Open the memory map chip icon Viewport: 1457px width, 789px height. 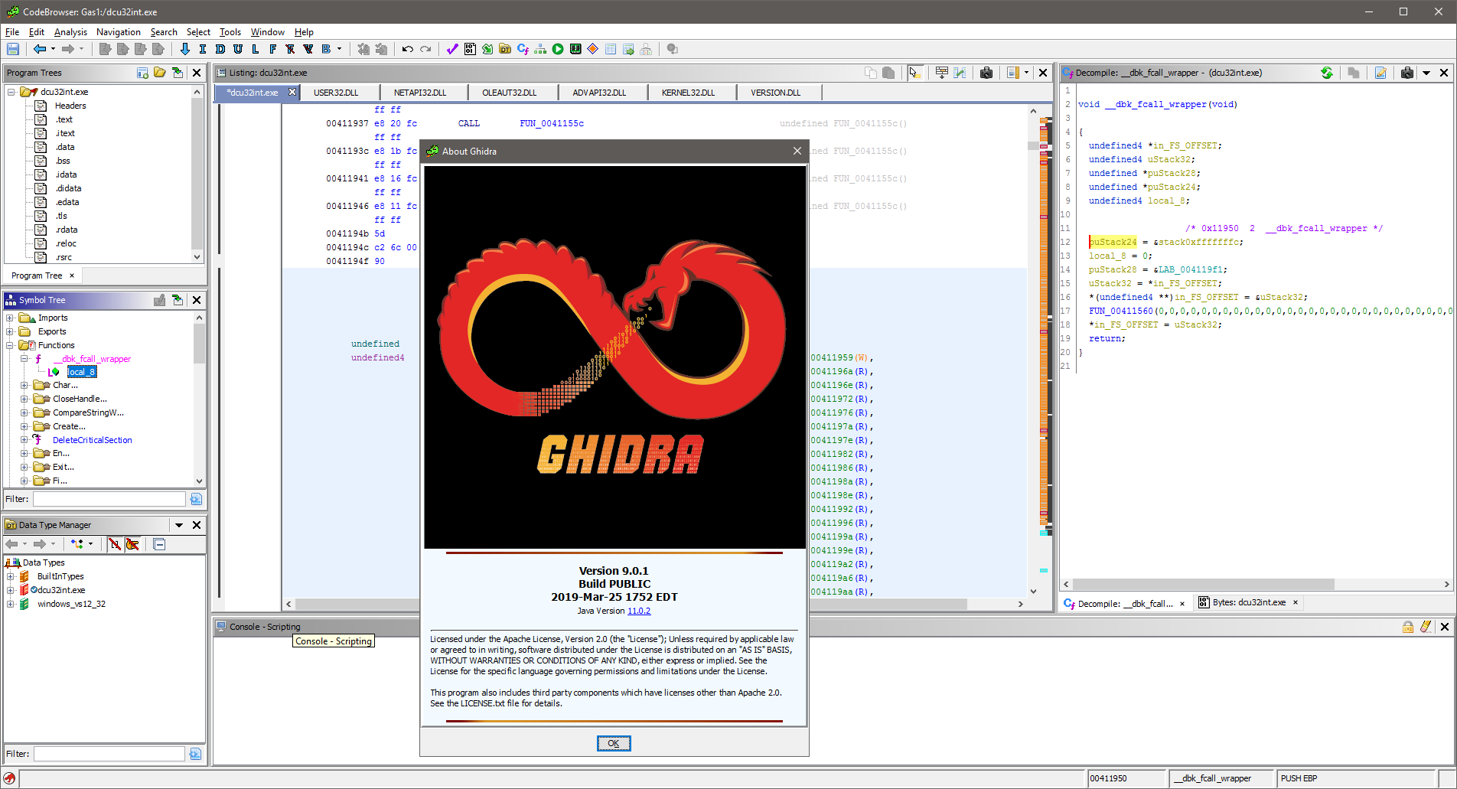[x=575, y=49]
